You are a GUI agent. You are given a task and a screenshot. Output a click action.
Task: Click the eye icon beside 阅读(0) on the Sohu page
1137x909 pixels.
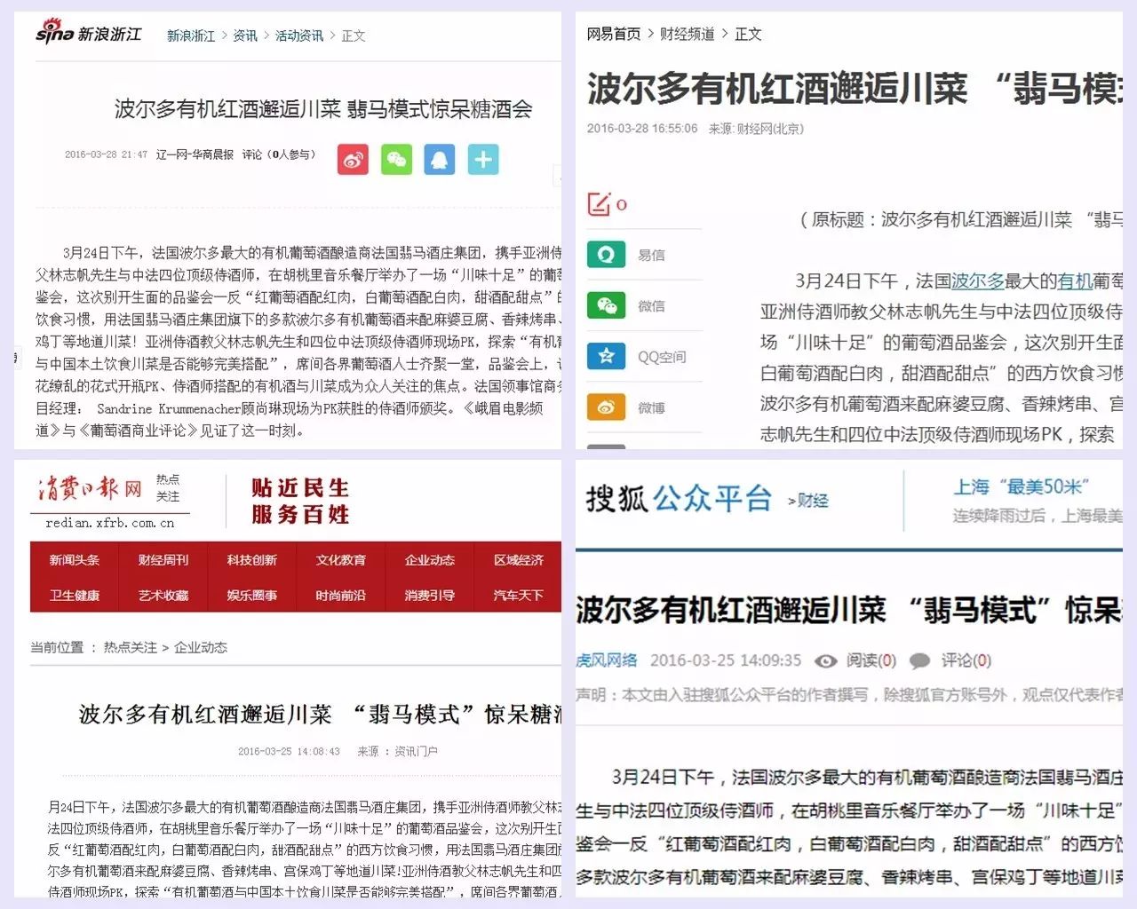point(826,660)
